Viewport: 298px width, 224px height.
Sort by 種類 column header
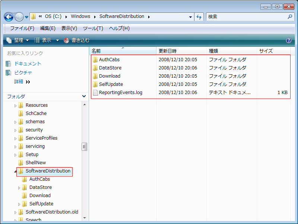pyautogui.click(x=232, y=51)
